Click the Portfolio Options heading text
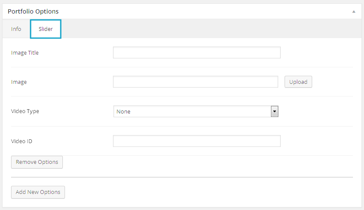This screenshot has width=364, height=210. [x=33, y=11]
